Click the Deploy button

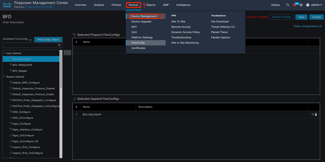(276, 5)
